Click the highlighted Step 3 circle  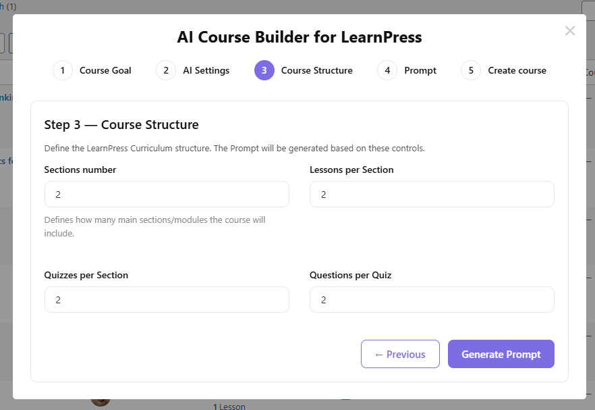pyautogui.click(x=262, y=70)
